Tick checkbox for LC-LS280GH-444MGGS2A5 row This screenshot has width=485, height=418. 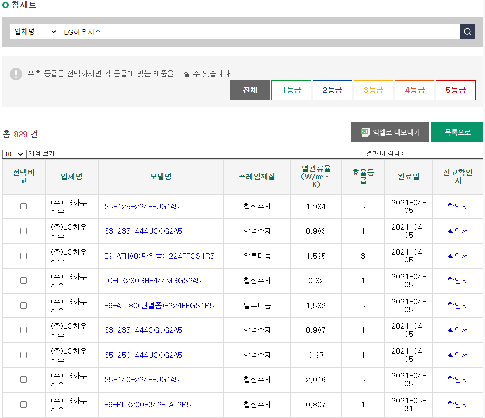pyautogui.click(x=23, y=280)
